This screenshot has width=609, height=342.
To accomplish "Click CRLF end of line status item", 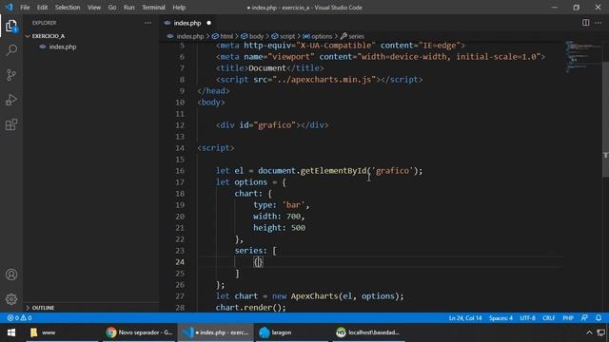I will [549, 318].
